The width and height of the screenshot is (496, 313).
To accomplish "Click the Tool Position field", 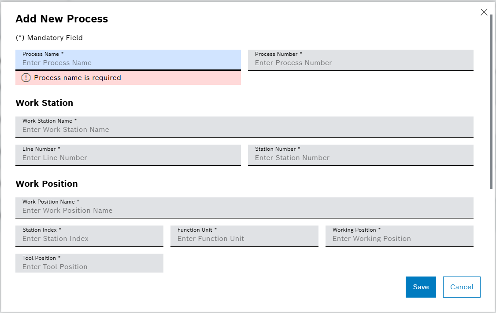I will click(89, 266).
